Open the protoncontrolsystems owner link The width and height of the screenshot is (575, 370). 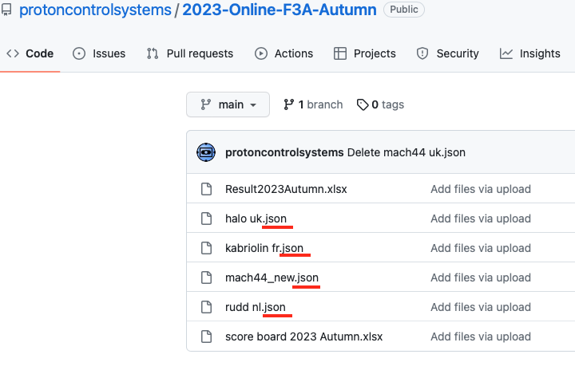click(x=95, y=10)
